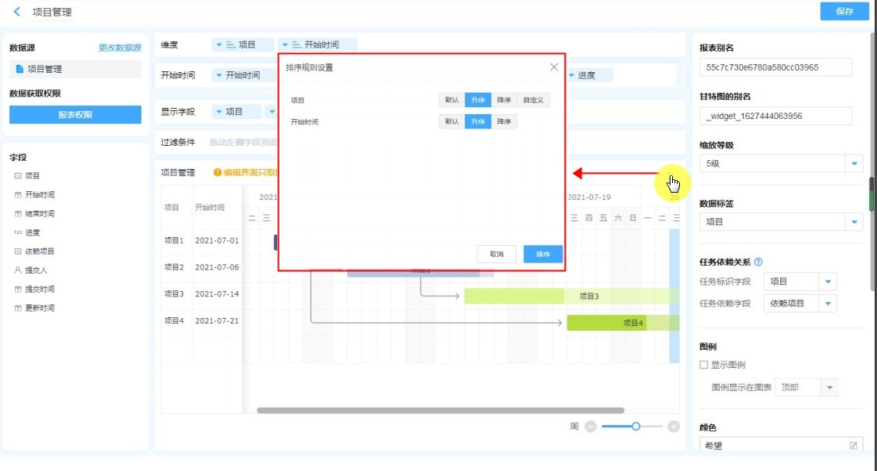Viewport: 877px width, 471px height.
Task: Expand the 数据标签 dropdown
Action: [x=854, y=222]
